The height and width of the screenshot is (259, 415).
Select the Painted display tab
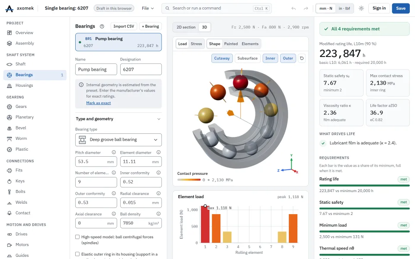[x=231, y=44]
